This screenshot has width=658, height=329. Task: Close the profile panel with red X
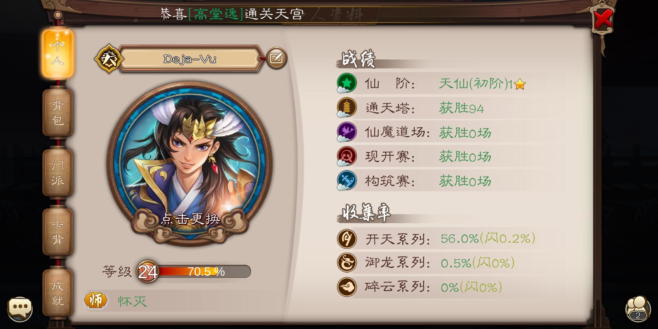click(603, 19)
